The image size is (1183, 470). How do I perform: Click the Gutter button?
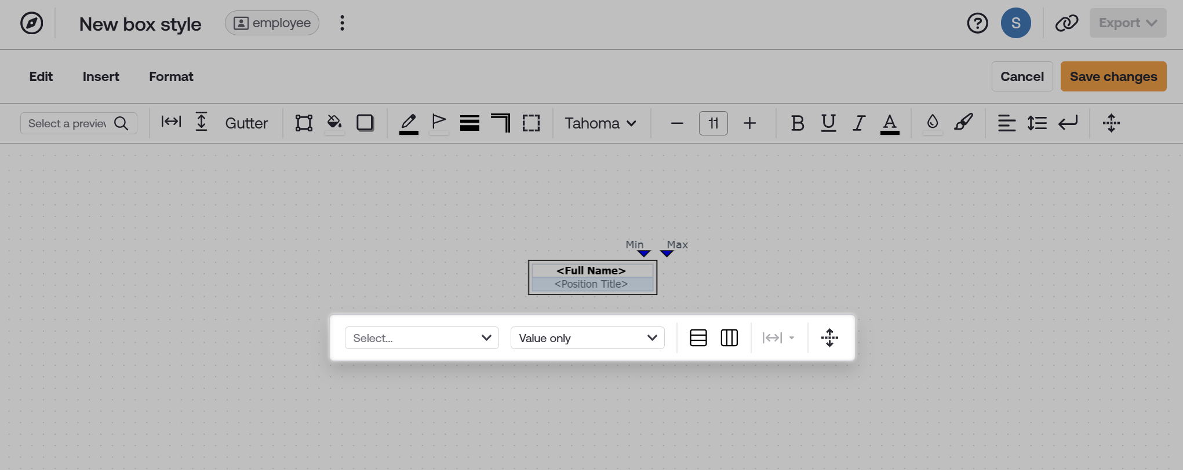246,123
